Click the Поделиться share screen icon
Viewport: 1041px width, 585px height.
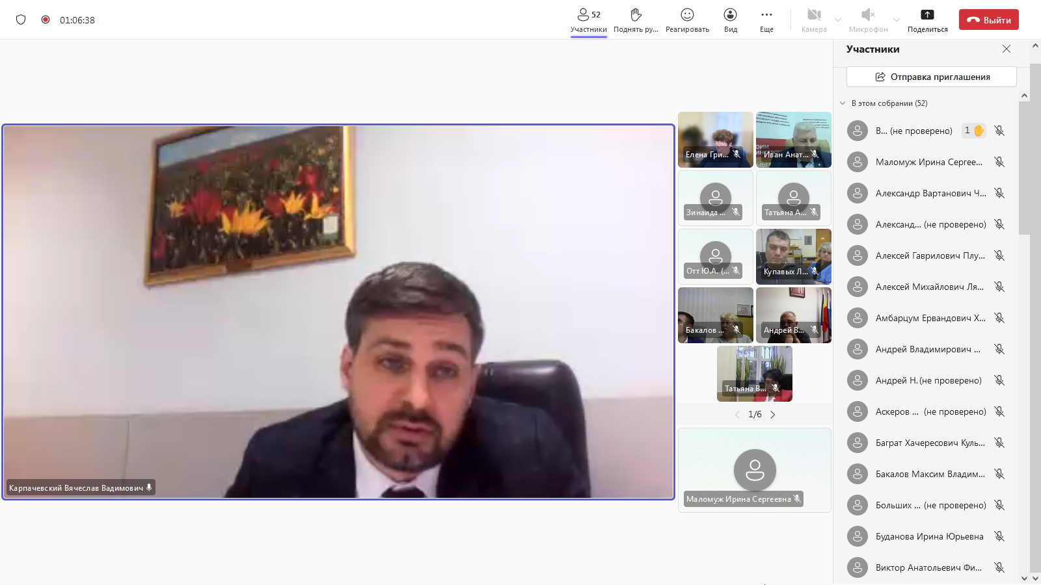coord(927,15)
